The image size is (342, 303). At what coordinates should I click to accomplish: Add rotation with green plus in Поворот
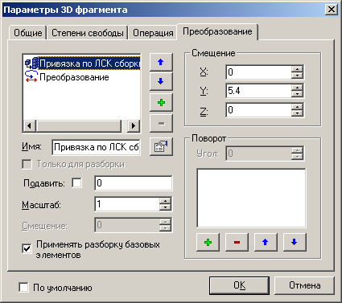click(208, 242)
